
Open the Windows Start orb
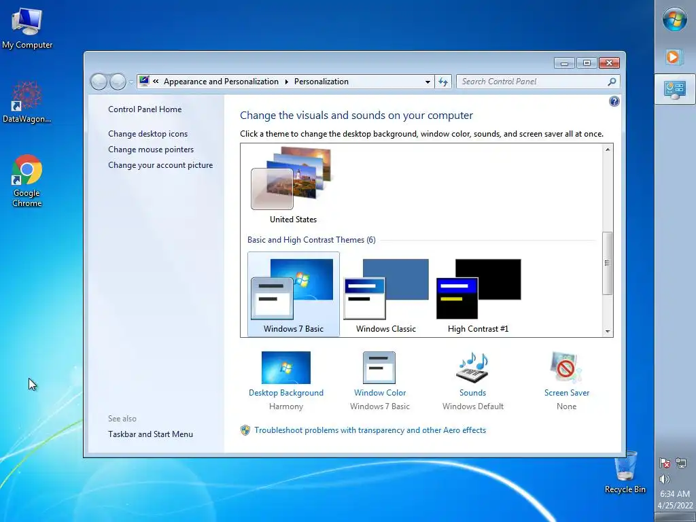click(675, 19)
